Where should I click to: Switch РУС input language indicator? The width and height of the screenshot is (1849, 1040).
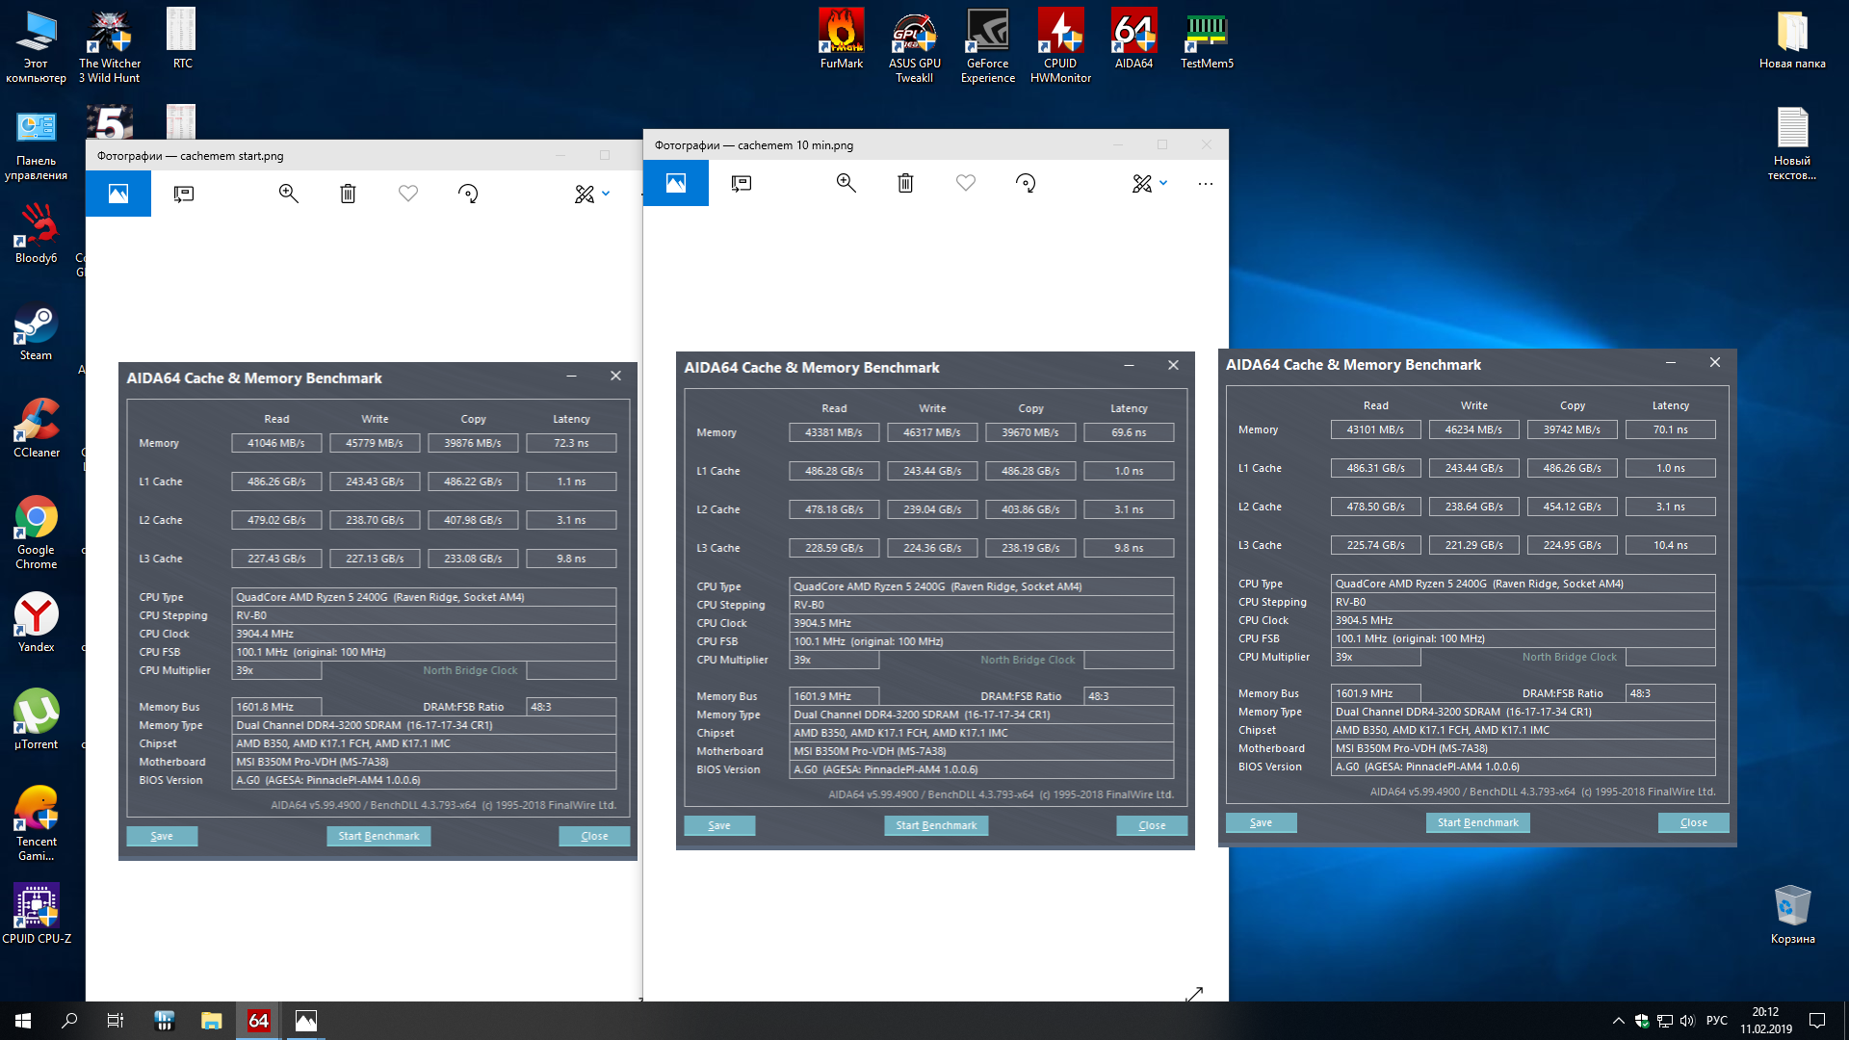(x=1717, y=1021)
